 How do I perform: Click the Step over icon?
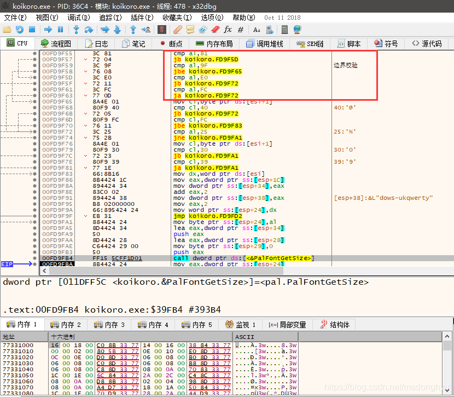point(89,30)
